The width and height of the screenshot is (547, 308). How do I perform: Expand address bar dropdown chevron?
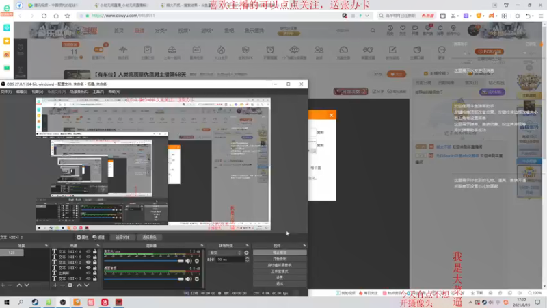click(367, 16)
